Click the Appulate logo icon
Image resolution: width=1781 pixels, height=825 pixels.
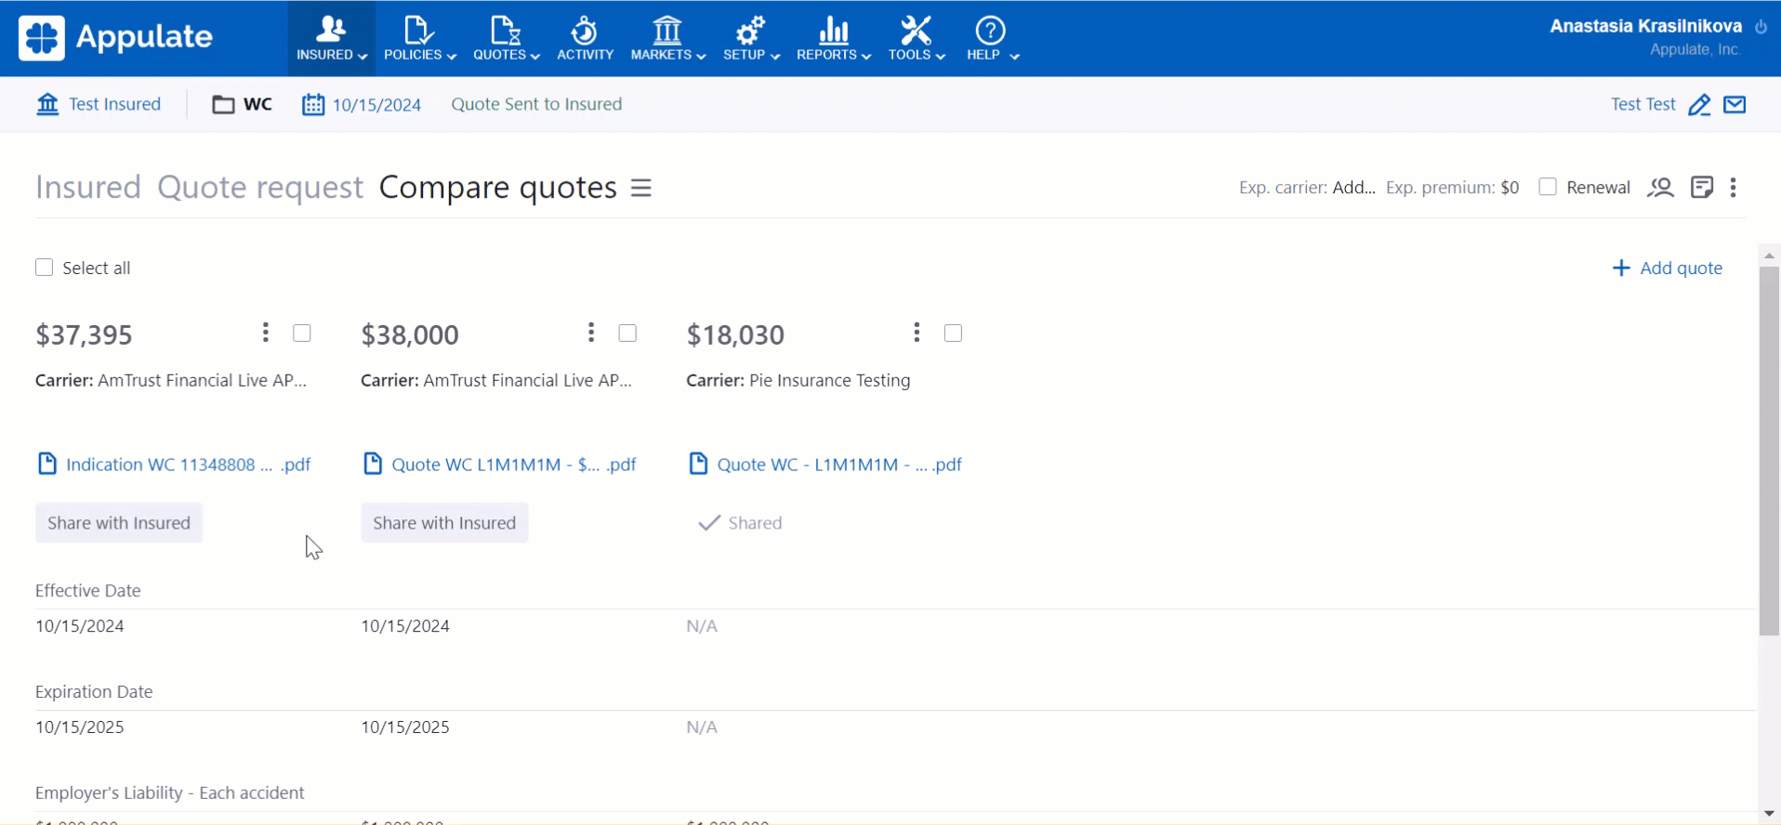click(x=42, y=38)
